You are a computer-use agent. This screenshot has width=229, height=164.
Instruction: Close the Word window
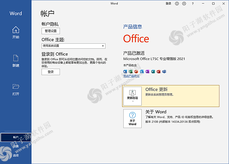[x=224, y=4]
